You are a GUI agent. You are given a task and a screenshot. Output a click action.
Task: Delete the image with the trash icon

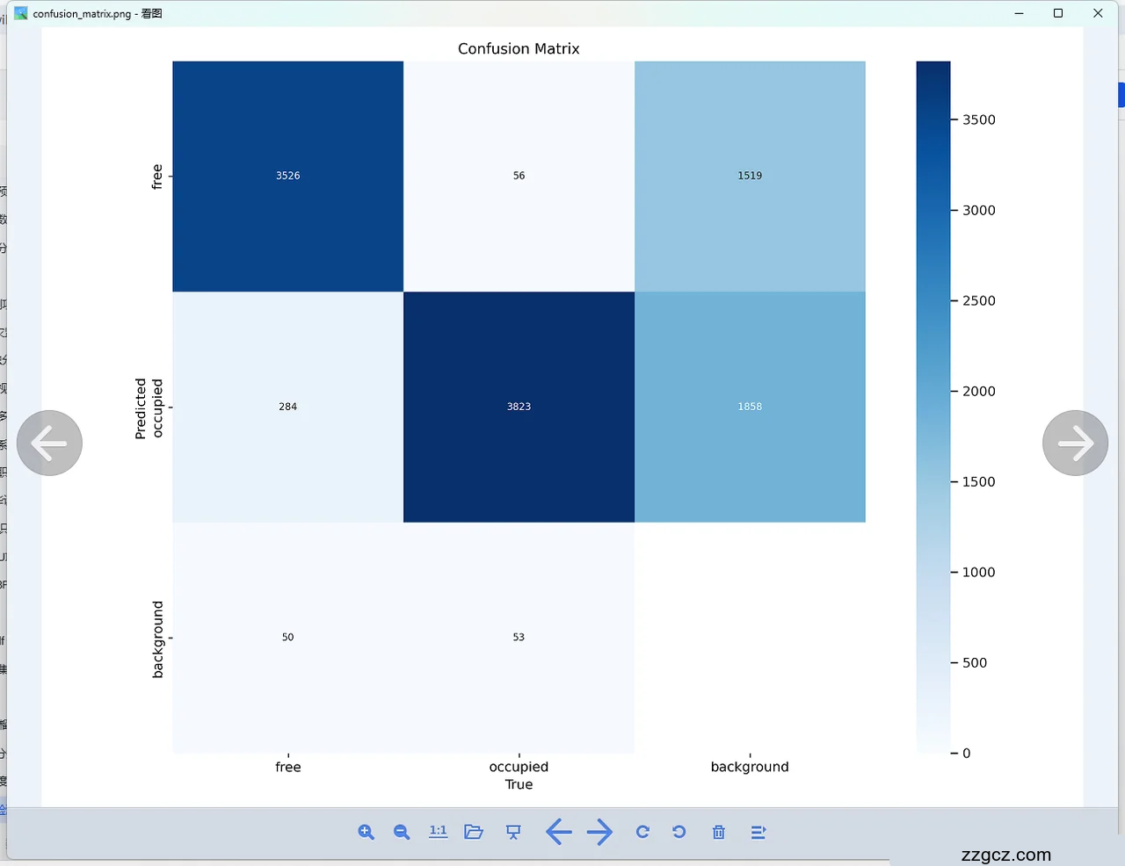point(718,832)
